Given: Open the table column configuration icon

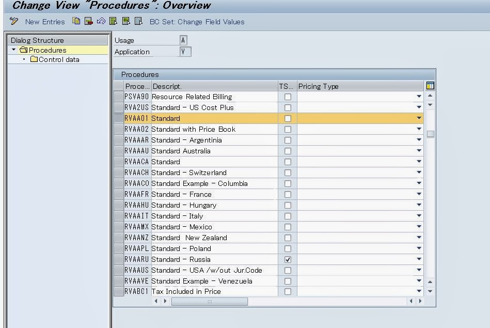Looking at the screenshot, I should click(430, 86).
